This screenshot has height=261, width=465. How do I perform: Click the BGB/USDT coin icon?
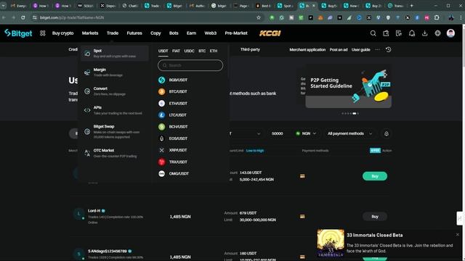(161, 80)
